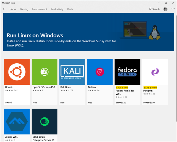Click the Ubuntu star rating 242
This screenshot has width=177, height=142.
(x=11, y=90)
